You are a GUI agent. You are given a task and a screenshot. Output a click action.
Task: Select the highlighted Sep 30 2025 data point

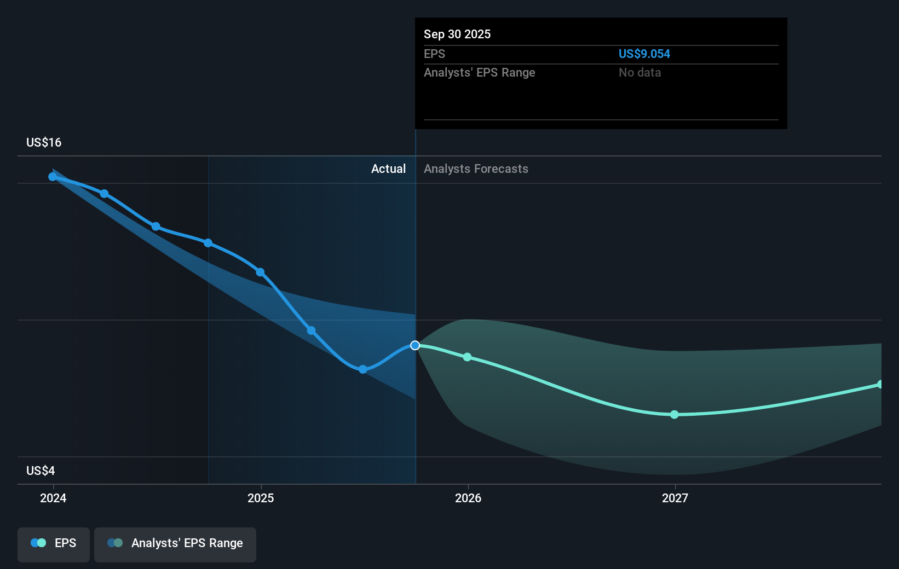click(x=414, y=345)
